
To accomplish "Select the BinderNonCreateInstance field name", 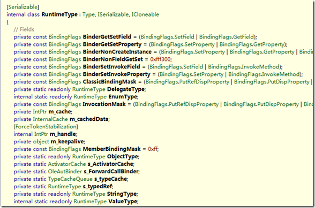I will [117, 52].
